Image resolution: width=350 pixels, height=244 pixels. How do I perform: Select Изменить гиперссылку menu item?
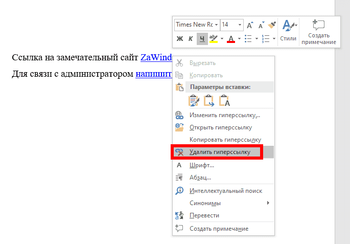pos(224,115)
